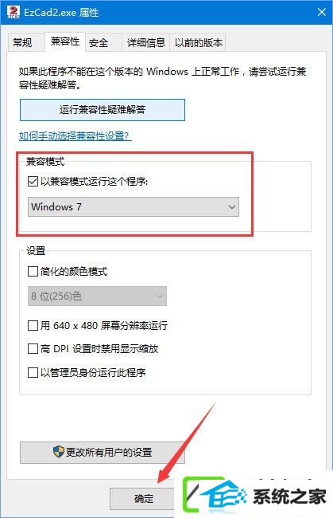Image resolution: width=333 pixels, height=518 pixels.
Task: Select the 兼容性 tab
Action: pos(65,41)
